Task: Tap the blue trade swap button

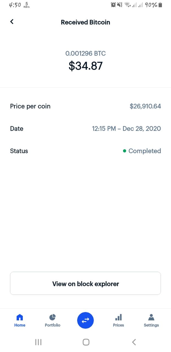Action: tap(85, 320)
